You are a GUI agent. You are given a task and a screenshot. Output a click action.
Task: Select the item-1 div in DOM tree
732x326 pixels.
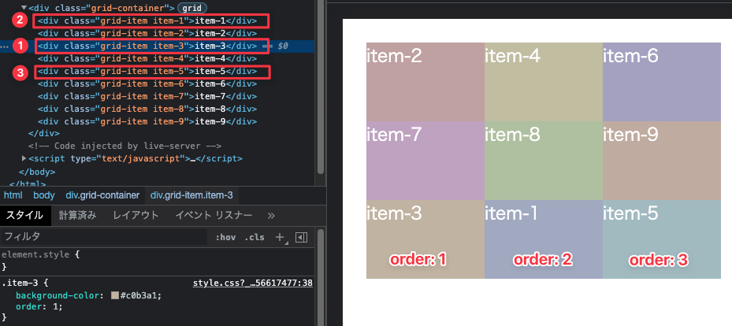tap(147, 20)
